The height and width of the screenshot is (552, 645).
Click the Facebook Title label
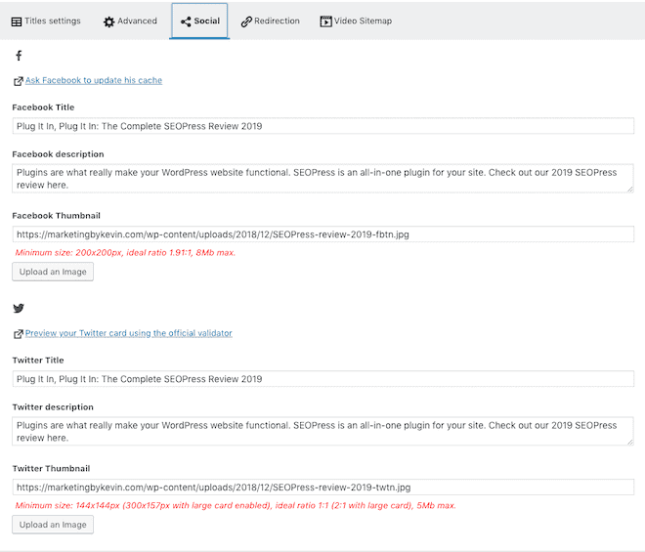(x=43, y=107)
